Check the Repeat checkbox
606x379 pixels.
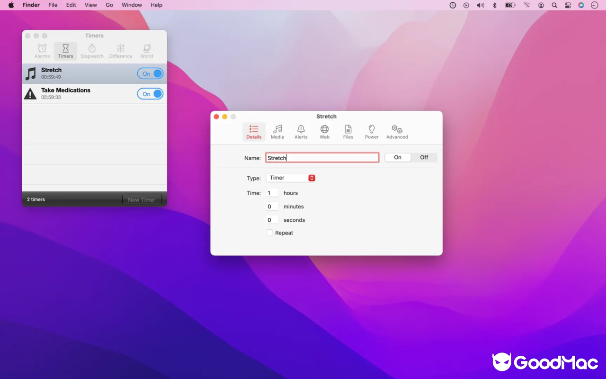click(x=269, y=232)
